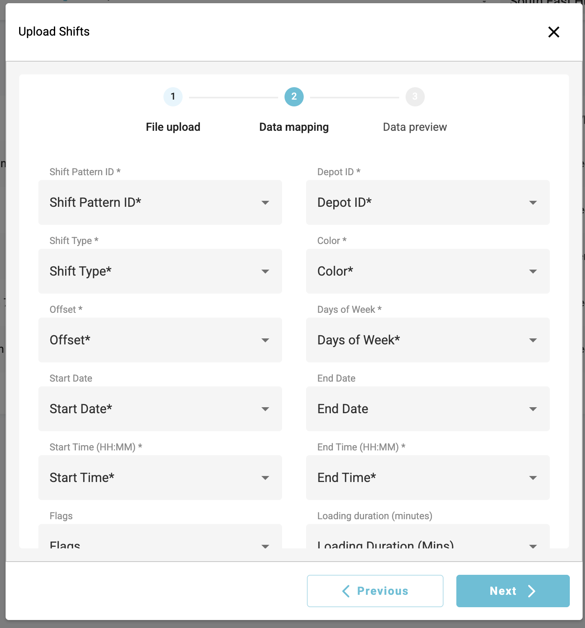
Task: Go to step 1 File upload circle
Action: pyautogui.click(x=173, y=97)
